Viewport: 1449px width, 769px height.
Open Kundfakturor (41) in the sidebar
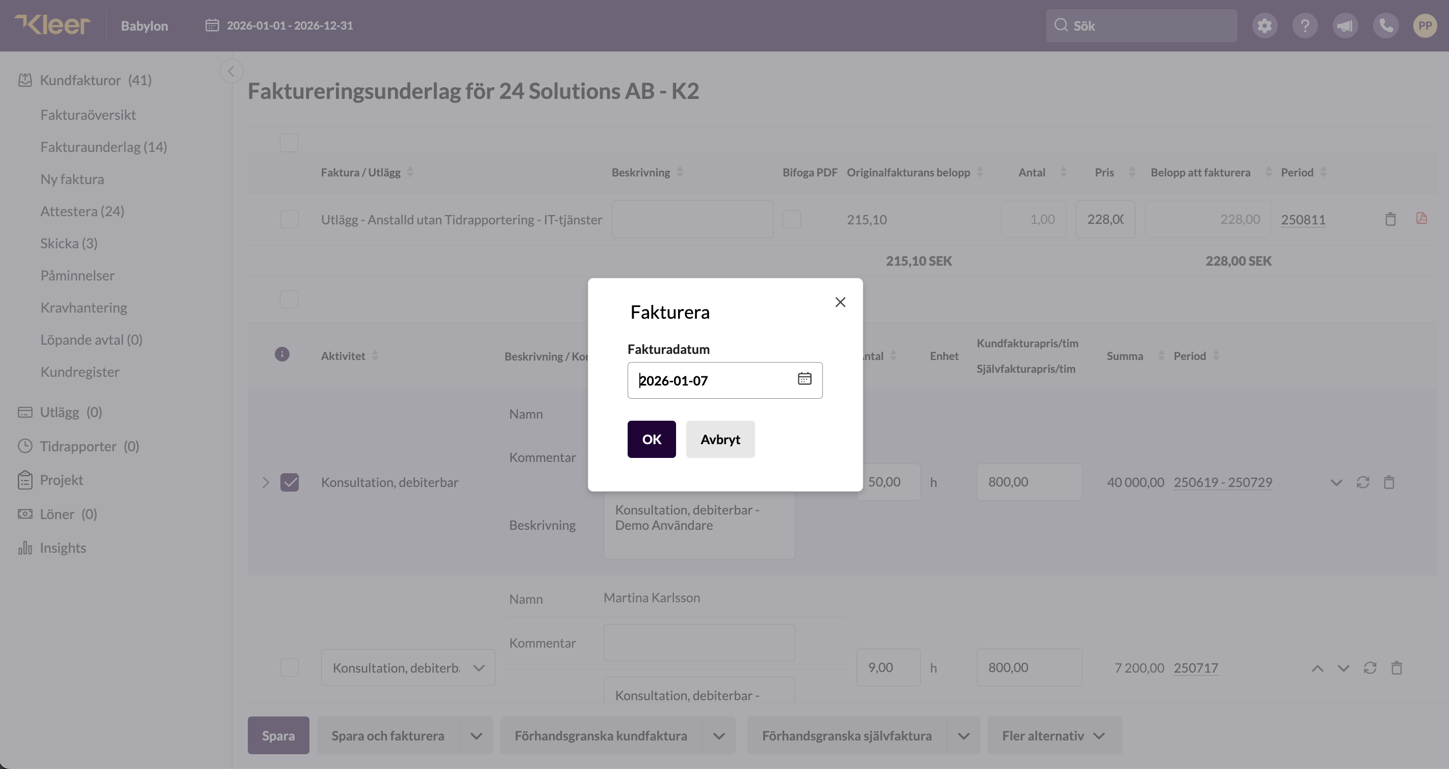pos(85,80)
